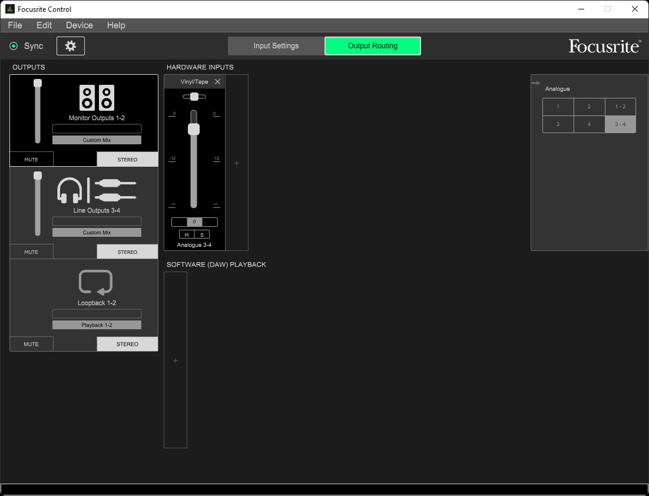Close the Vinyl/Tape input channel

pyautogui.click(x=218, y=81)
